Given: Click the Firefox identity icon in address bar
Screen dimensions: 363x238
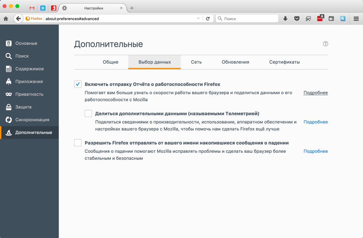Looking at the screenshot, I should coord(34,19).
